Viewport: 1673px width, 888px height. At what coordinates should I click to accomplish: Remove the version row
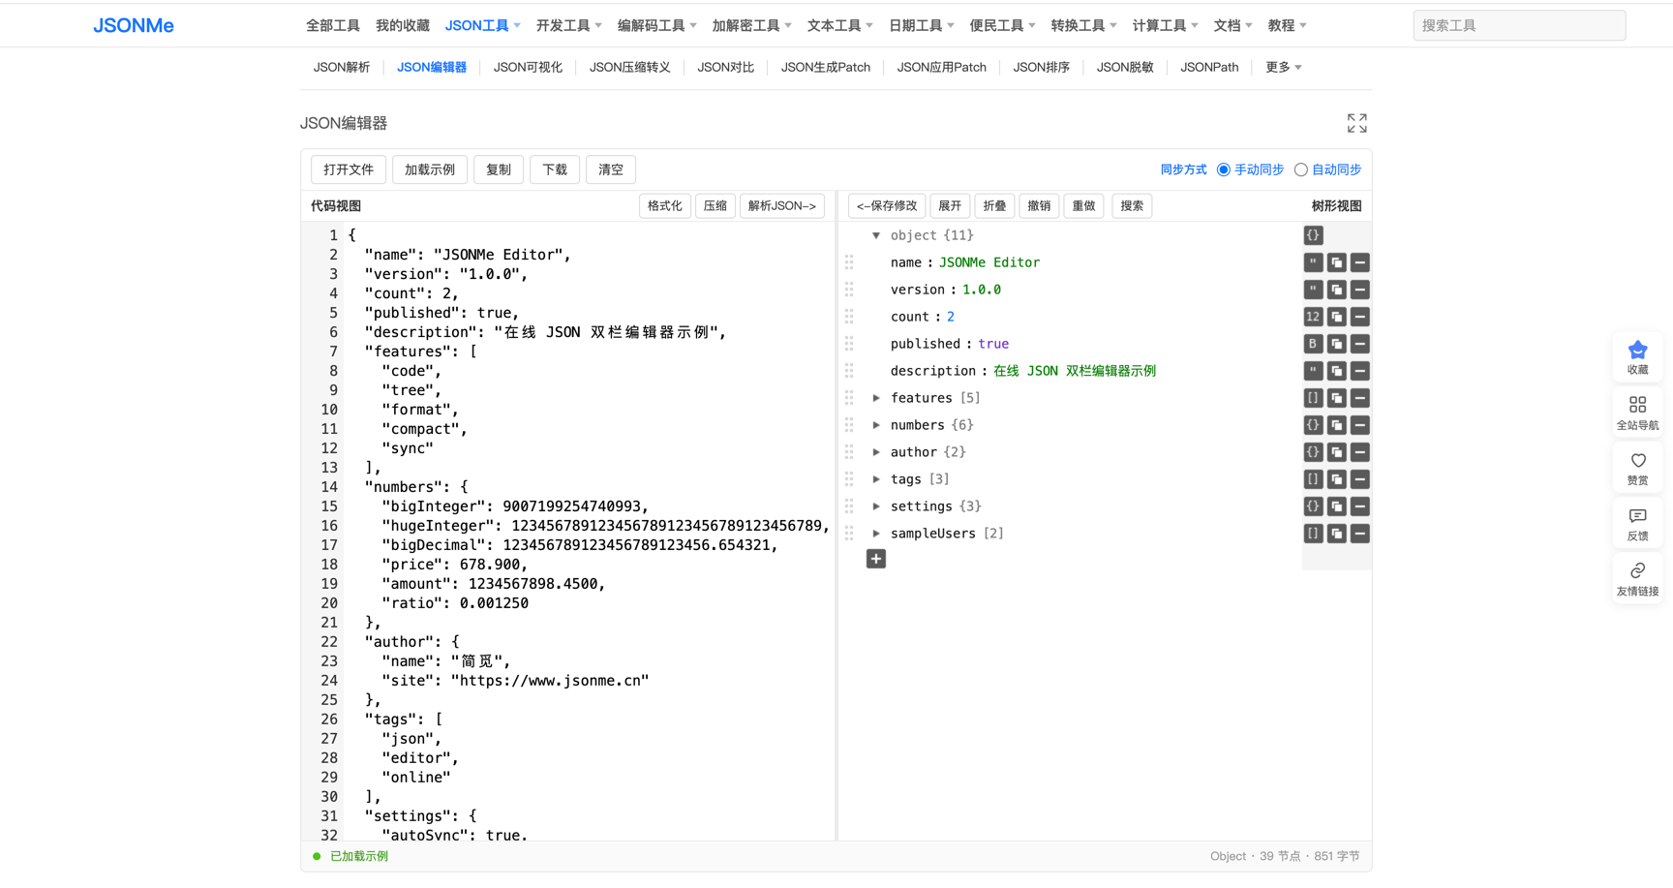point(1359,290)
